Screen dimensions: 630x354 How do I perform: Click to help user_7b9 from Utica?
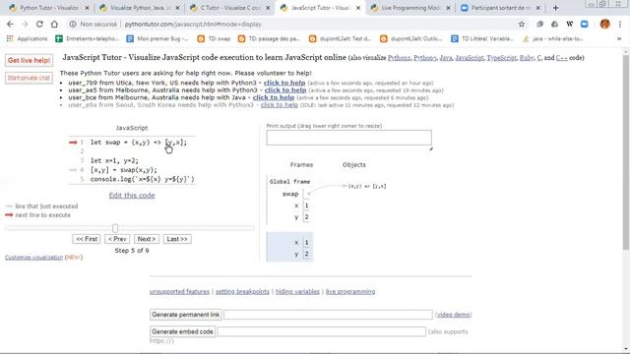click(284, 83)
